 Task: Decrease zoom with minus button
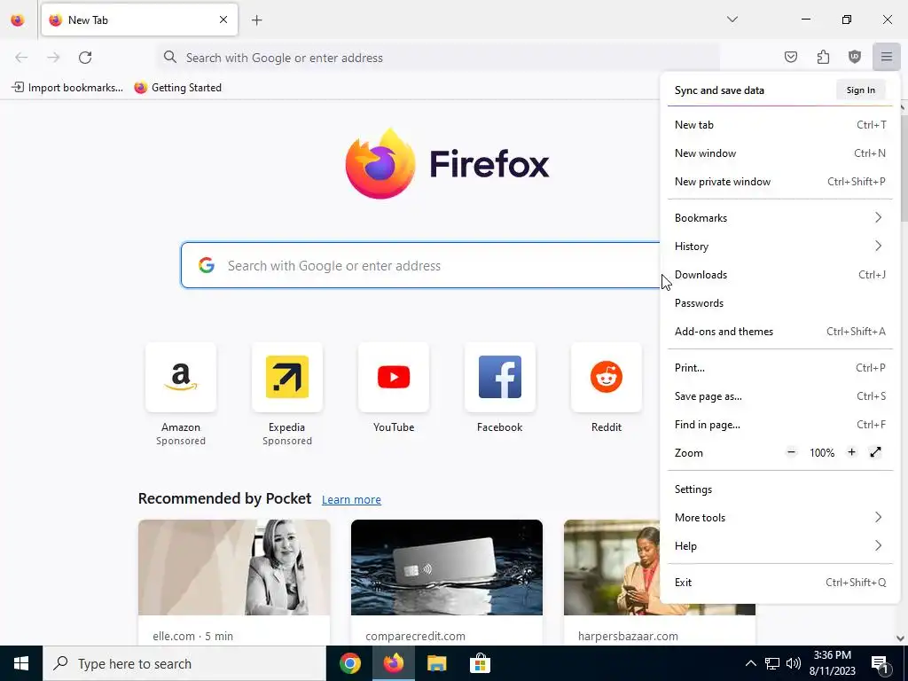pyautogui.click(x=792, y=452)
